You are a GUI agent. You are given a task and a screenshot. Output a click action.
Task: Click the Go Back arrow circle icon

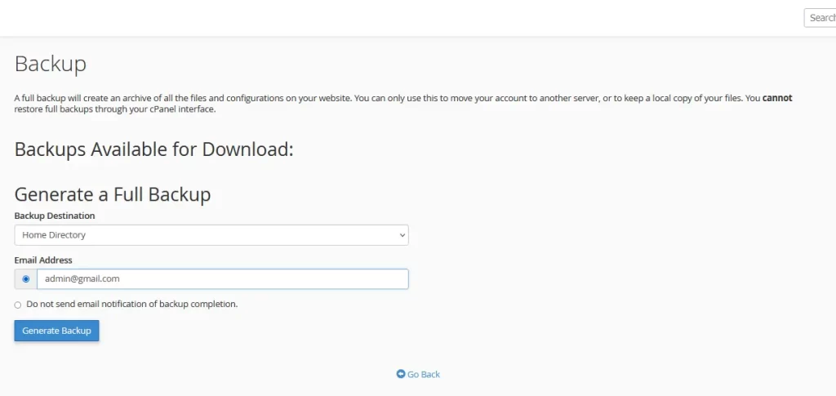coord(401,374)
